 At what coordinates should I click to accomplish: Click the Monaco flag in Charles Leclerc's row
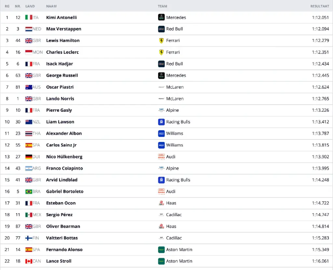pos(29,52)
